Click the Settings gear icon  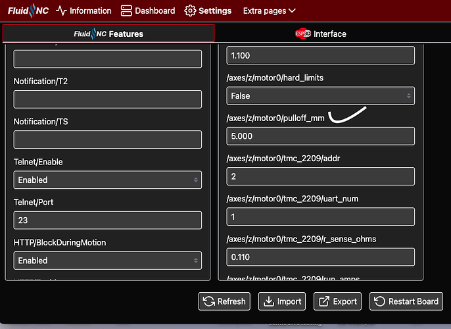point(191,11)
